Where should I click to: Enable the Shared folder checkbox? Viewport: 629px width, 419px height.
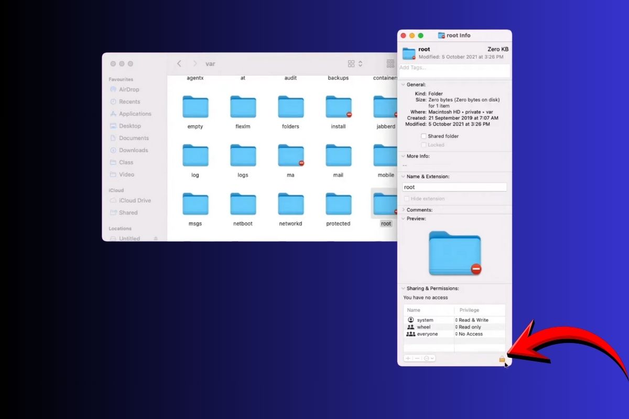click(424, 136)
